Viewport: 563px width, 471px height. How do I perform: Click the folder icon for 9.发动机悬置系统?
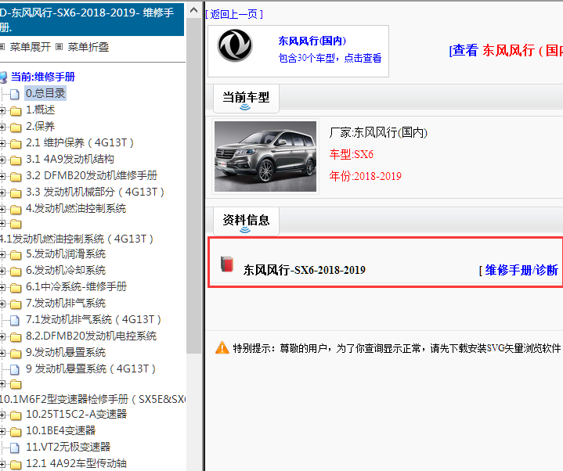pos(16,354)
